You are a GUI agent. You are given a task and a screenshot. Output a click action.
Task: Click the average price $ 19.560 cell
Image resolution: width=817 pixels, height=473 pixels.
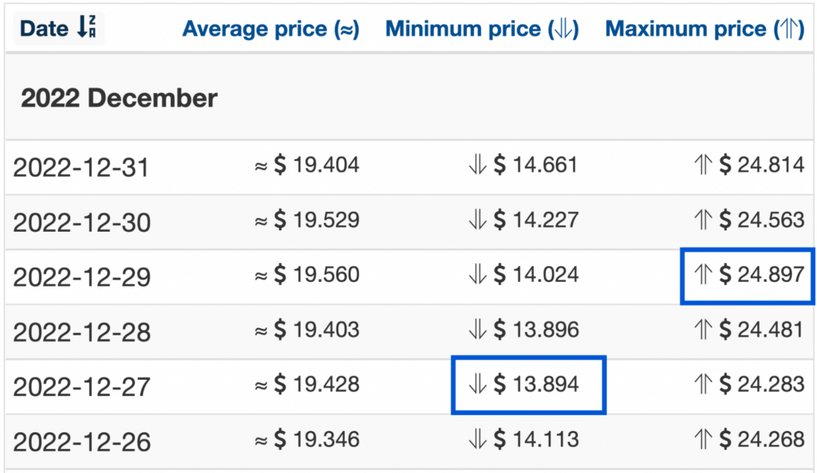pyautogui.click(x=307, y=275)
